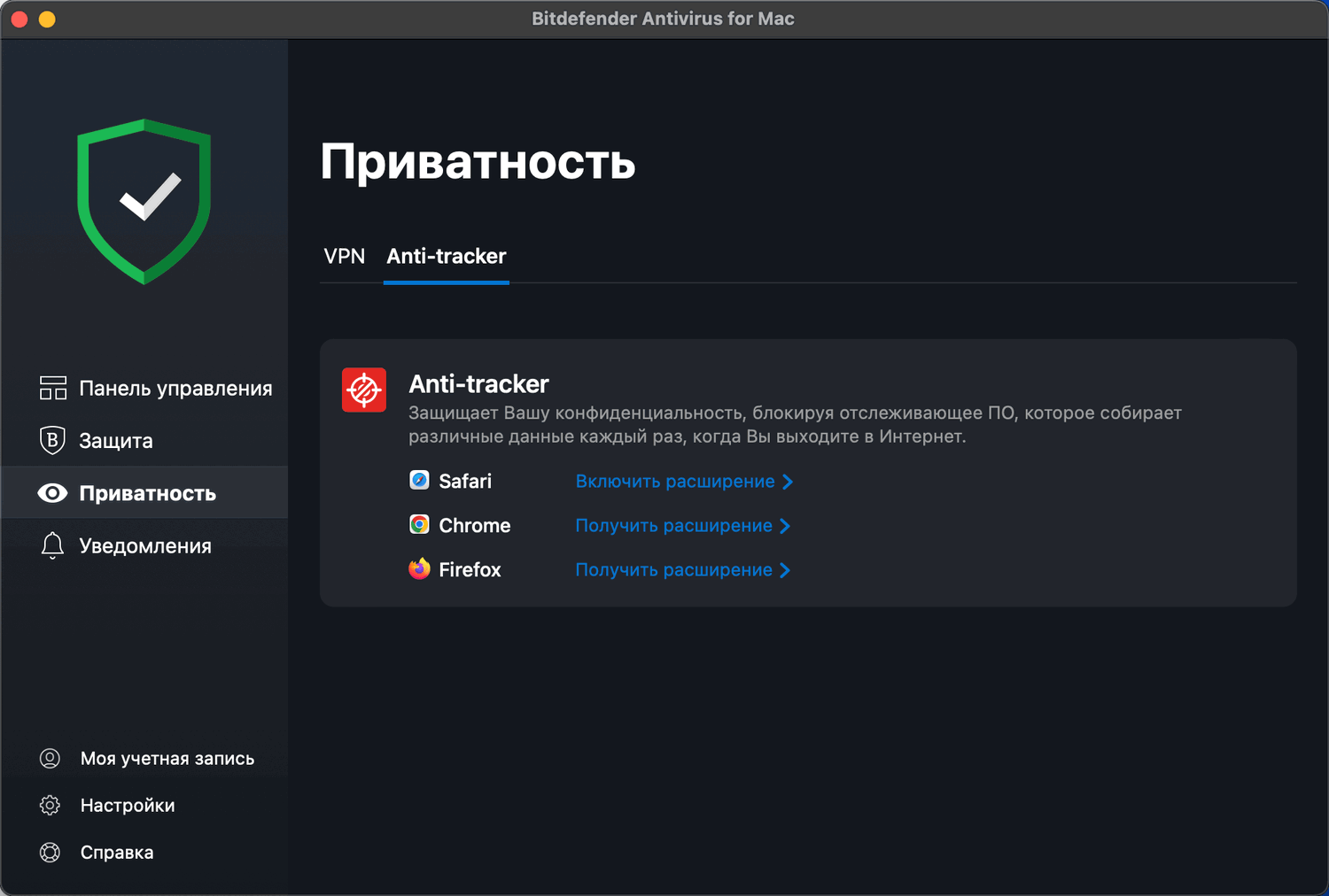Select the Anti-tracker tab
This screenshot has height=896, width=1329.
pyautogui.click(x=447, y=256)
